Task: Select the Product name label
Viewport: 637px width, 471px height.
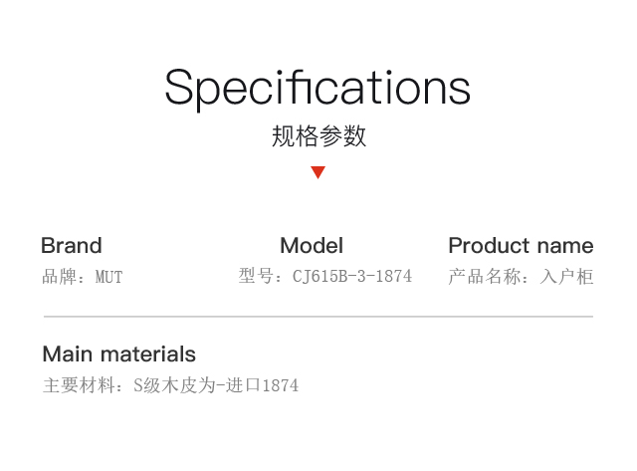Action: [521, 245]
